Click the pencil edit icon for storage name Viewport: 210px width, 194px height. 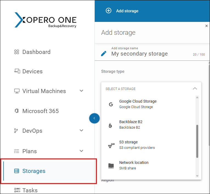click(104, 54)
